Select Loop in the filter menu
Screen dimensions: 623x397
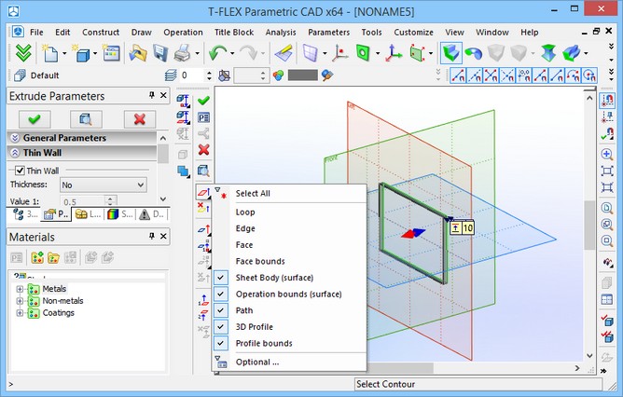[289, 212]
